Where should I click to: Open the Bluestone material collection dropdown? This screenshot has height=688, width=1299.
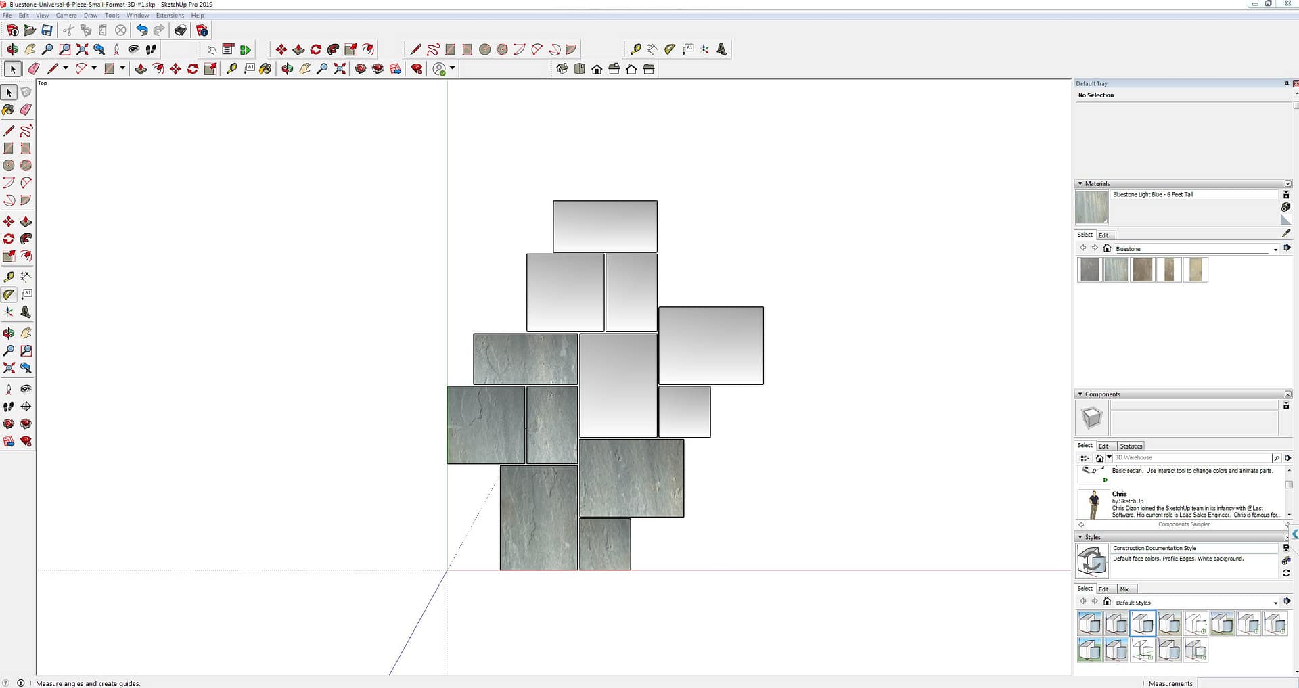click(1275, 249)
